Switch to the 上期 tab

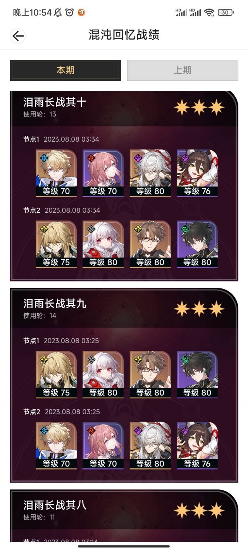183,70
